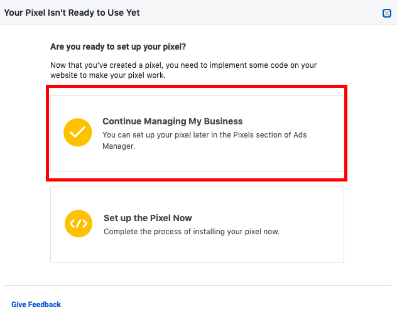Click empty footer area right of Give Feedback

[x=220, y=305]
